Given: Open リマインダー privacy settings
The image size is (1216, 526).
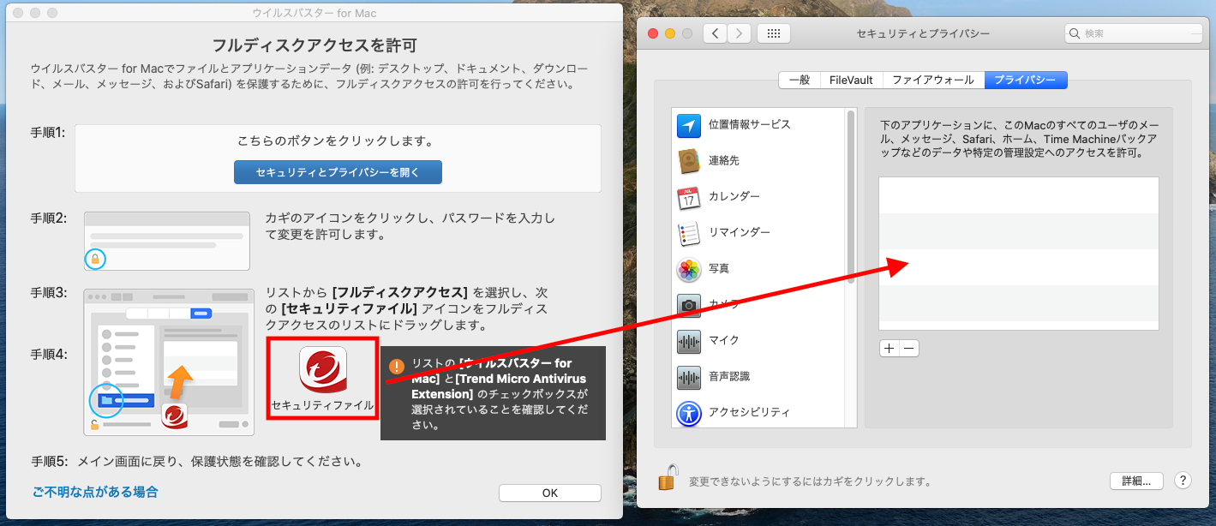Looking at the screenshot, I should click(x=690, y=232).
